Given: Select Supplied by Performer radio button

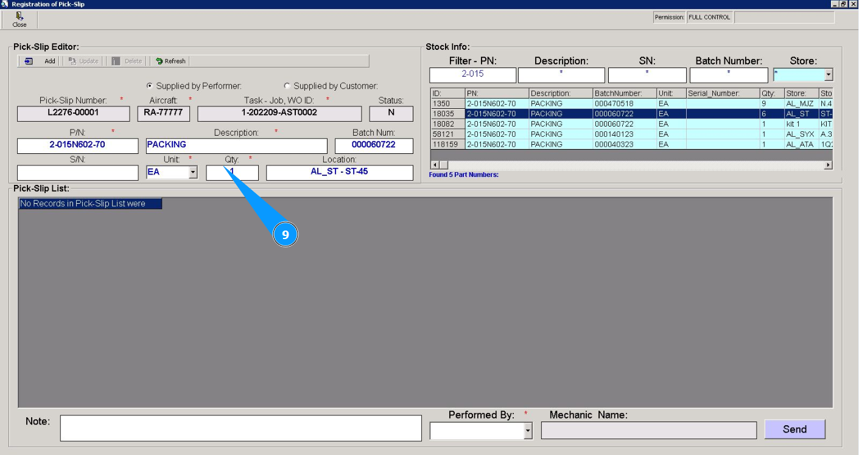Looking at the screenshot, I should coord(150,86).
